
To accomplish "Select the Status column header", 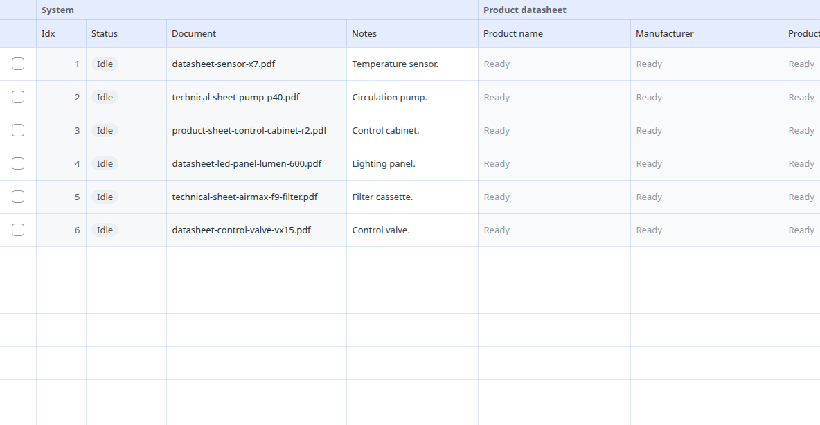I will click(126, 33).
